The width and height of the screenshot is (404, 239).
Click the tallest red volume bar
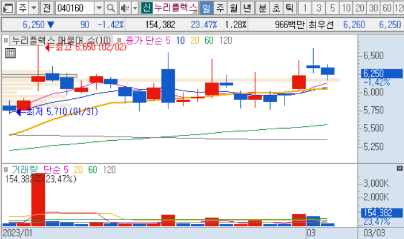pyautogui.click(x=38, y=200)
